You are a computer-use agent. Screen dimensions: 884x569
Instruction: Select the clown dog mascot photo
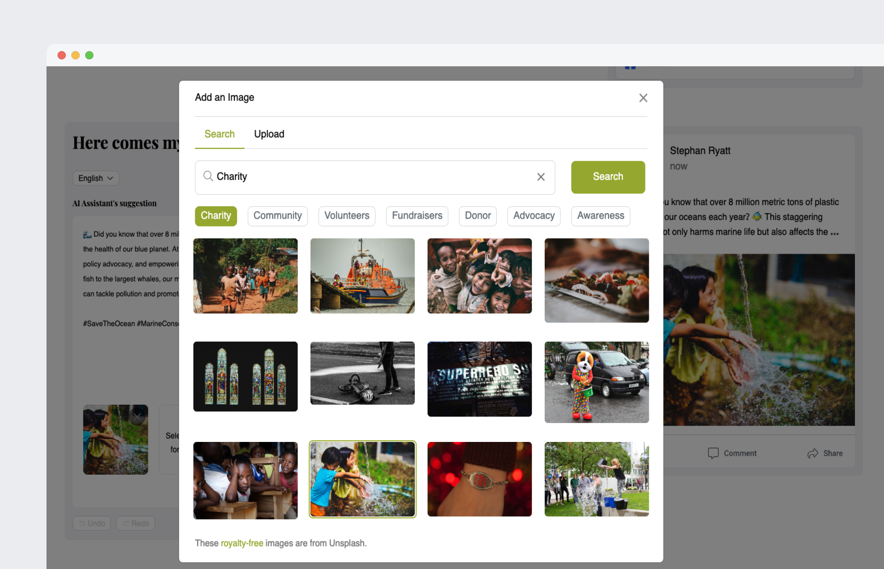(x=596, y=382)
